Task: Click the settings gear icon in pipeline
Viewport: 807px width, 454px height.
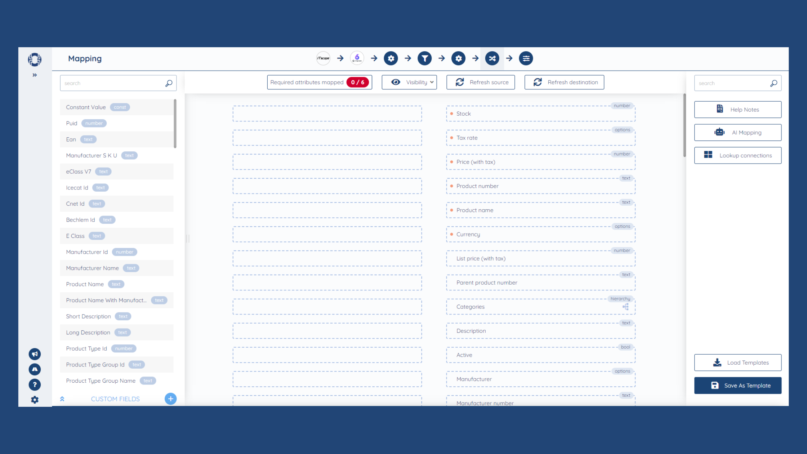Action: tap(391, 58)
